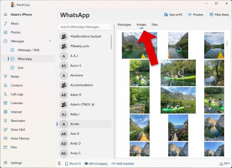Click the Notes sidebar icon
Screen dimensions: 232x168
click(x=6, y=76)
